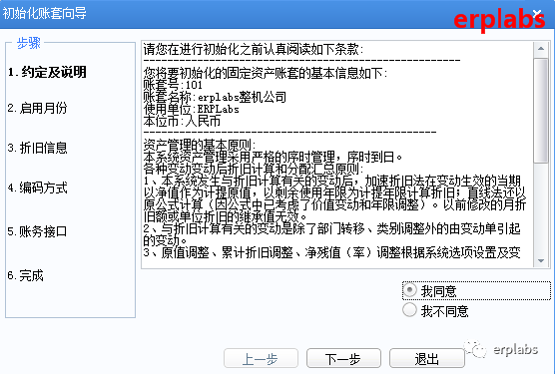Image resolution: width=555 pixels, height=374 pixels.
Task: Select the 我不同意 radio button
Action: tap(409, 310)
